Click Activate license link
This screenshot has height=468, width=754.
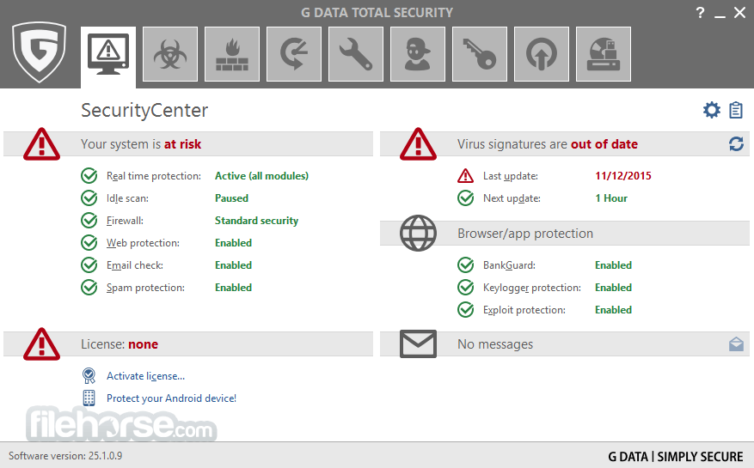[x=145, y=376]
